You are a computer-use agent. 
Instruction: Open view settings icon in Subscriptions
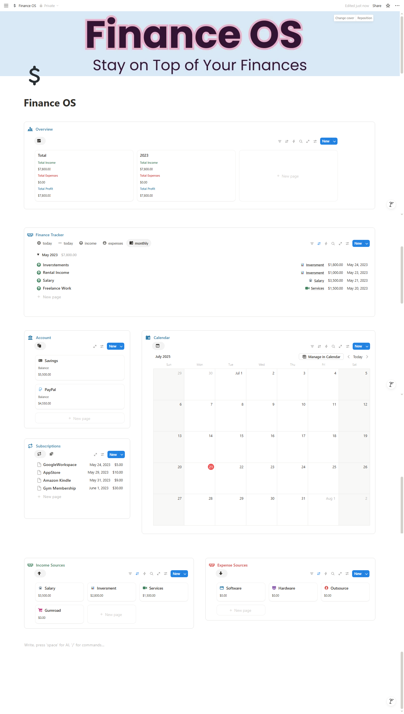point(102,454)
